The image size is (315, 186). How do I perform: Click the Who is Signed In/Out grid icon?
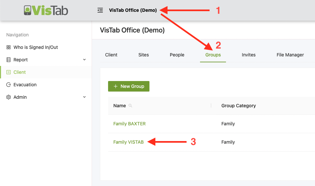[x=9, y=47]
